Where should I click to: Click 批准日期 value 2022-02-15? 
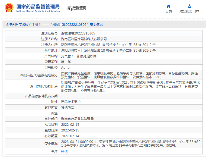coord(70,125)
